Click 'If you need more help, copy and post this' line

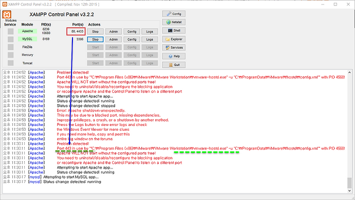pos(93,134)
